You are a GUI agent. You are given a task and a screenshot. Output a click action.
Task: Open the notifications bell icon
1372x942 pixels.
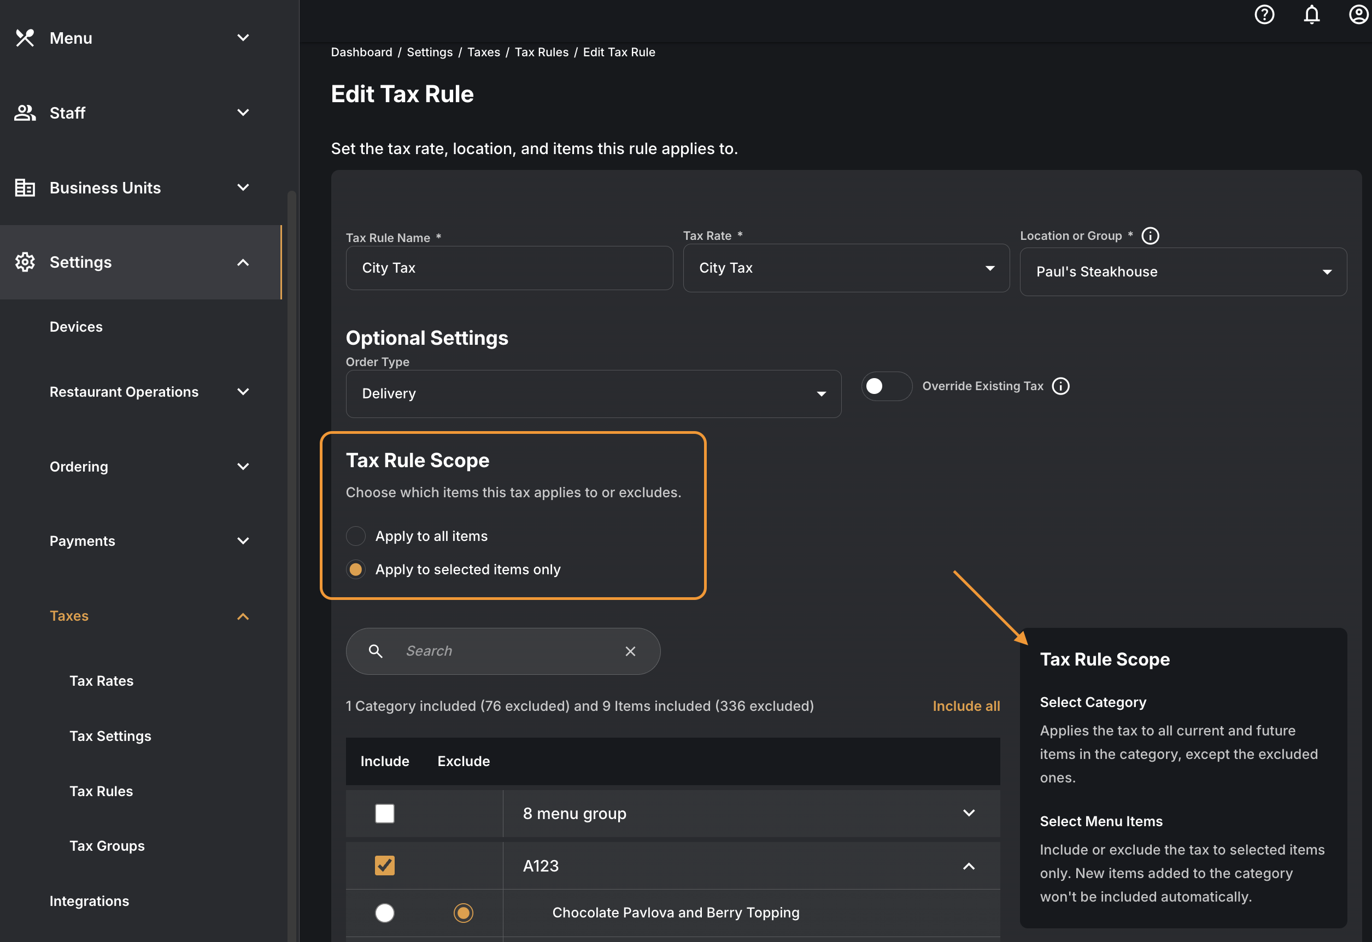1311,14
